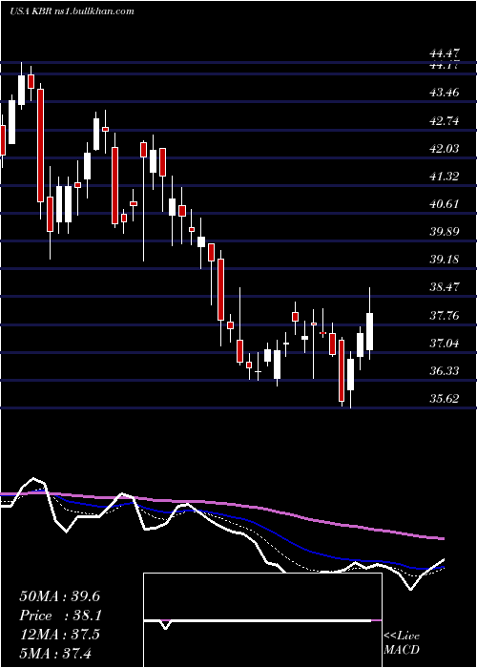Image resolution: width=477 pixels, height=668 pixels.
Task: Click the 'USA KBR ns1.bullkhan.com' chart title
Action: pyautogui.click(x=72, y=11)
